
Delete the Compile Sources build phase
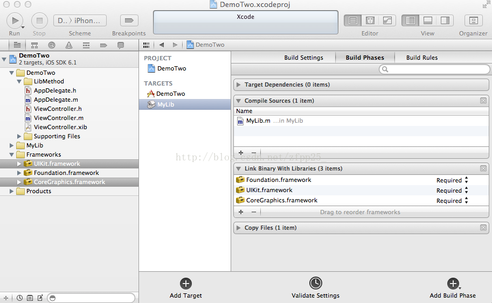click(483, 101)
